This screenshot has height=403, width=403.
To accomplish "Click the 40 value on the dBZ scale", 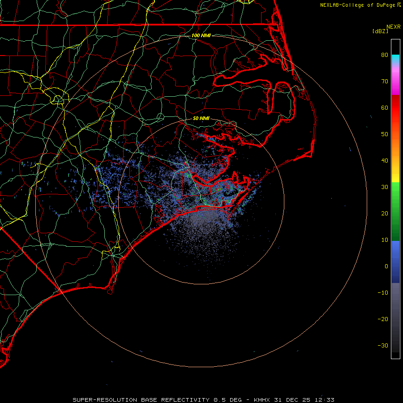I will (x=385, y=161).
